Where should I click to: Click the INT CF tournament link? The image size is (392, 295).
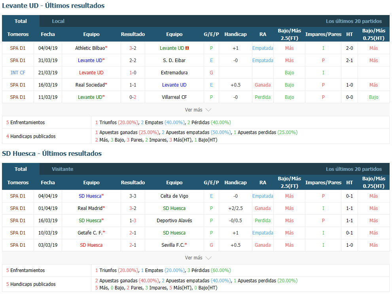pos(18,73)
